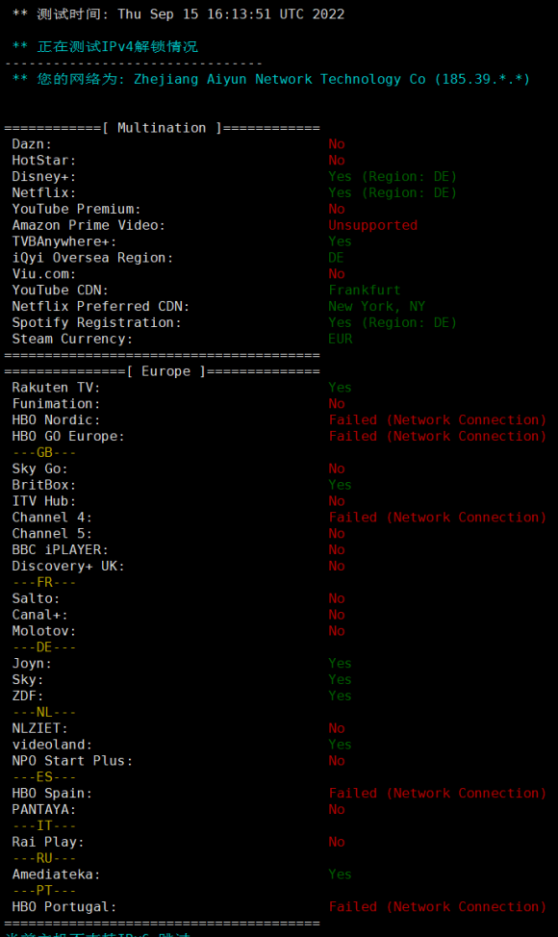Click the Unsupported status for Amazon Prime Video
The height and width of the screenshot is (937, 558).
372,225
